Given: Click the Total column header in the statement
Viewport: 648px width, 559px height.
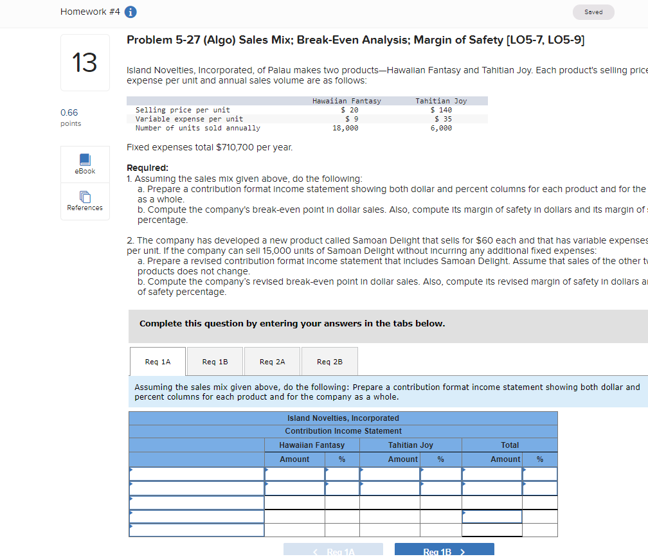Looking at the screenshot, I should tap(510, 445).
